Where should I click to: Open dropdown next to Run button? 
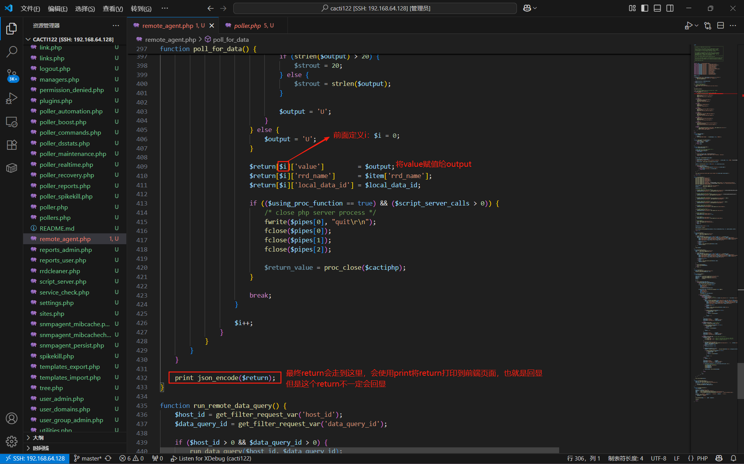click(x=696, y=26)
